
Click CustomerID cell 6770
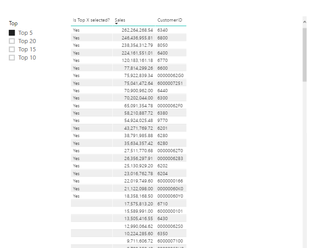[162, 61]
